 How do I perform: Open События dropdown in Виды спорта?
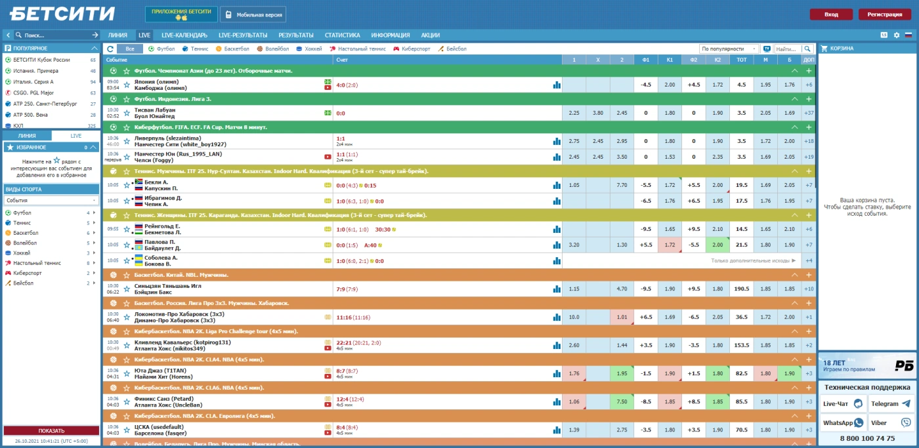51,200
